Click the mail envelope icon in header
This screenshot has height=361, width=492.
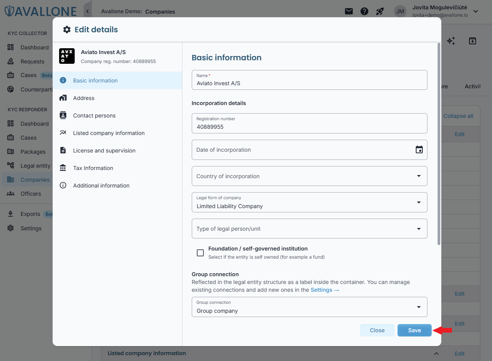point(349,11)
